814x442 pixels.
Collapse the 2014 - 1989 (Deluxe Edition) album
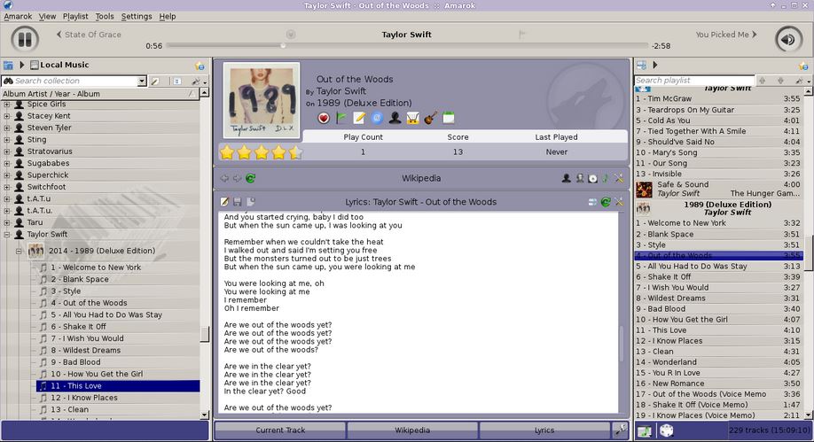(19, 251)
